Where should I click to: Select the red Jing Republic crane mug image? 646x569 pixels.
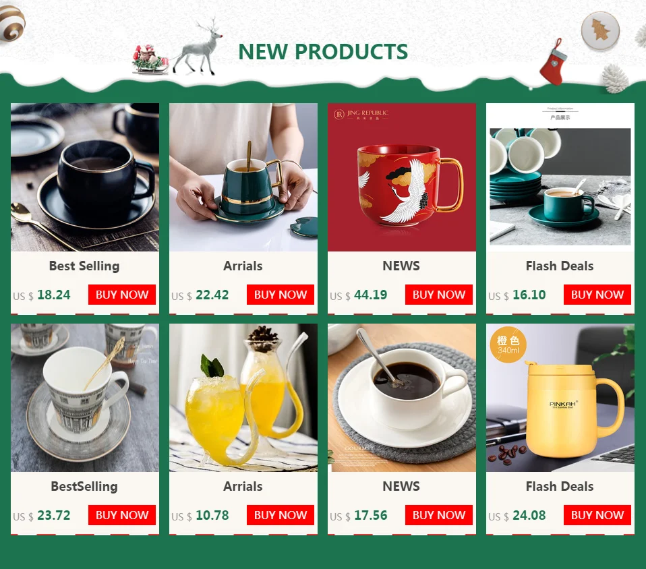[402, 177]
